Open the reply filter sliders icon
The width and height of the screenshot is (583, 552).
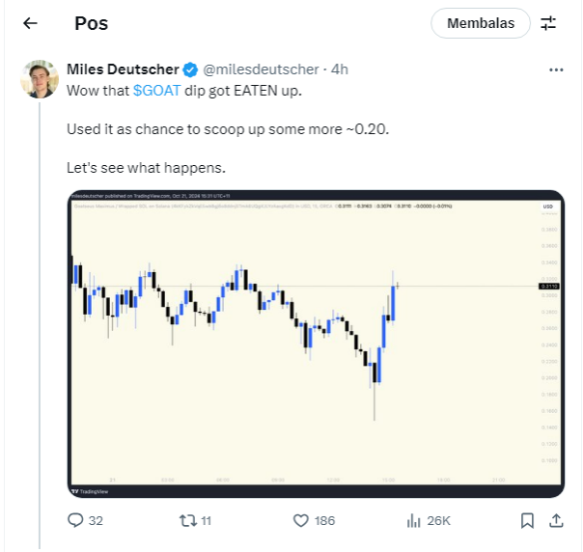548,23
